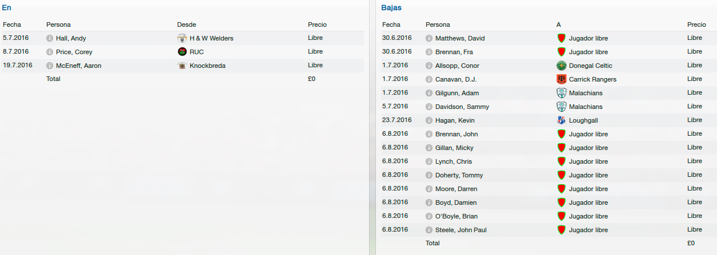The height and width of the screenshot is (255, 717).
Task: Sort Bajas table by Precio header
Action: 696,25
